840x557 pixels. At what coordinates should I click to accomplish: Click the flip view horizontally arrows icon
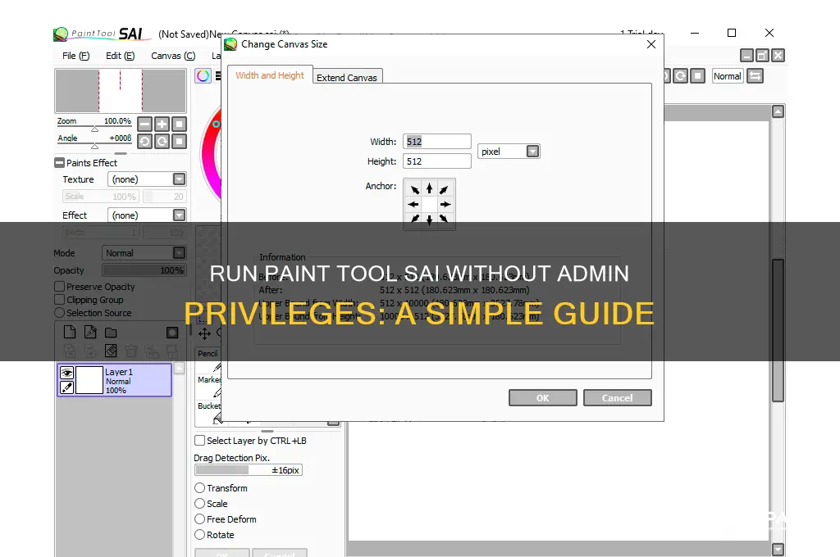click(755, 76)
